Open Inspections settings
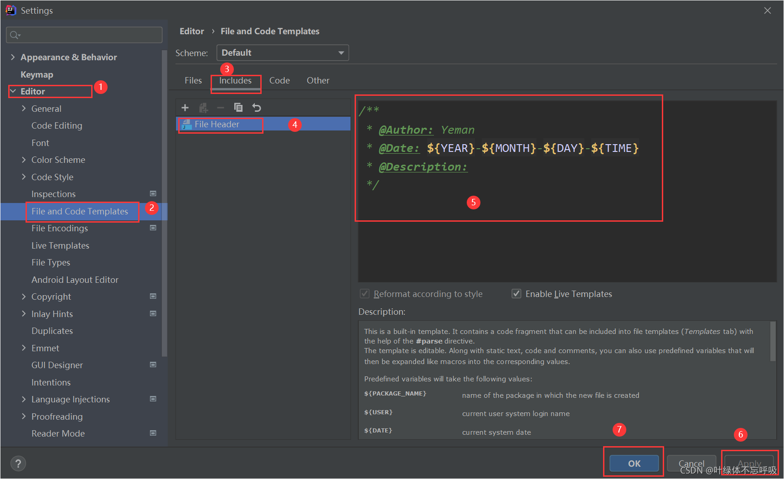This screenshot has width=784, height=479. click(x=53, y=194)
